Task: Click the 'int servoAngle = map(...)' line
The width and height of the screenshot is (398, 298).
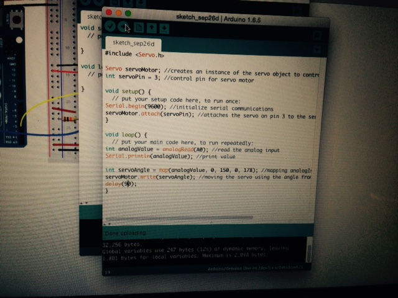Action: [208, 170]
